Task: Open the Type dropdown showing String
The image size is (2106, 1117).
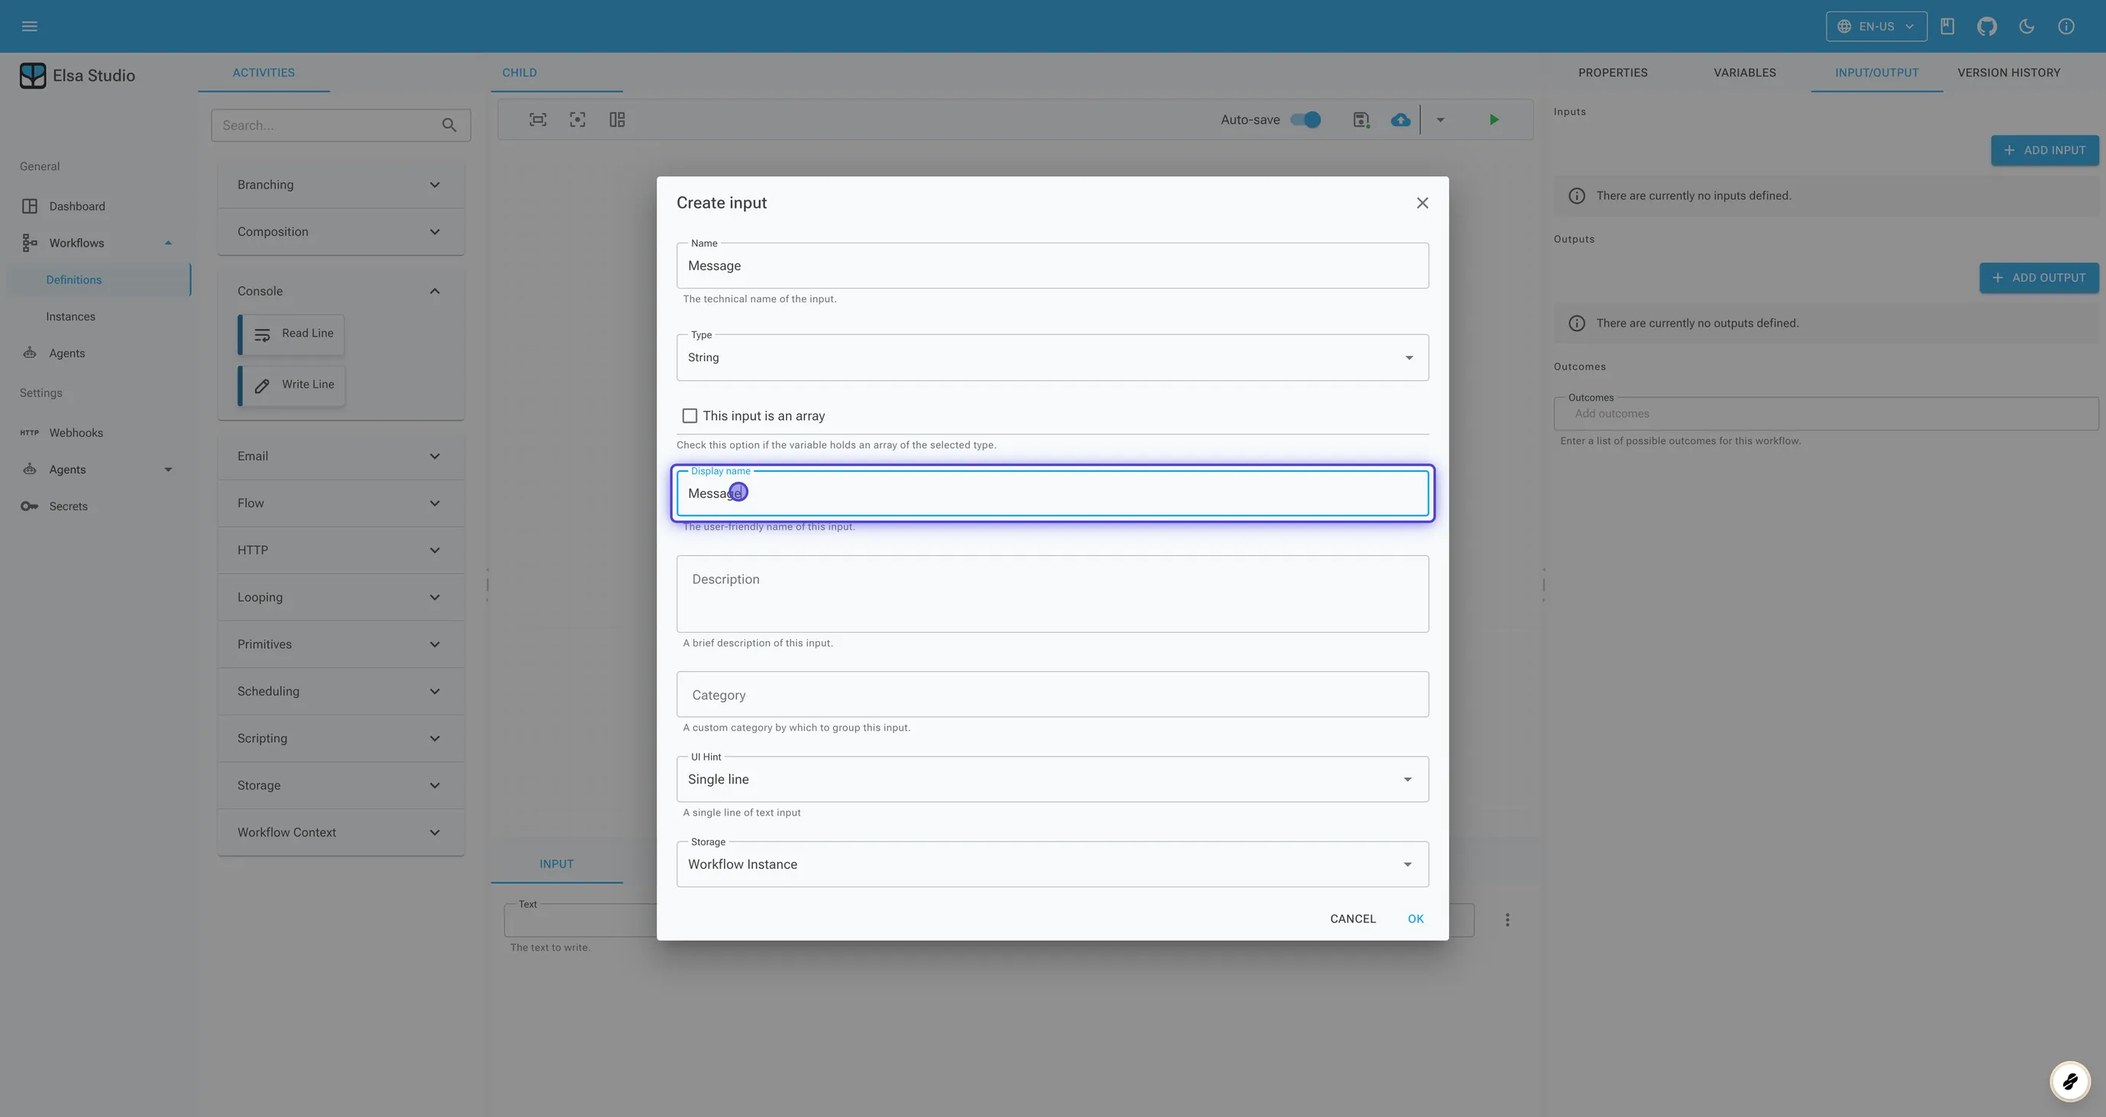Action: point(1052,357)
